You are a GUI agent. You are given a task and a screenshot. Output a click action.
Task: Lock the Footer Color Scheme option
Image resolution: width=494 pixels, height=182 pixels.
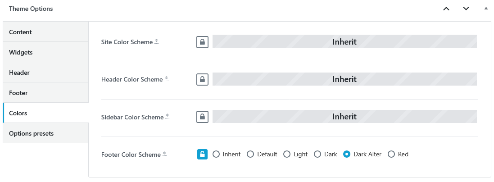click(202, 154)
